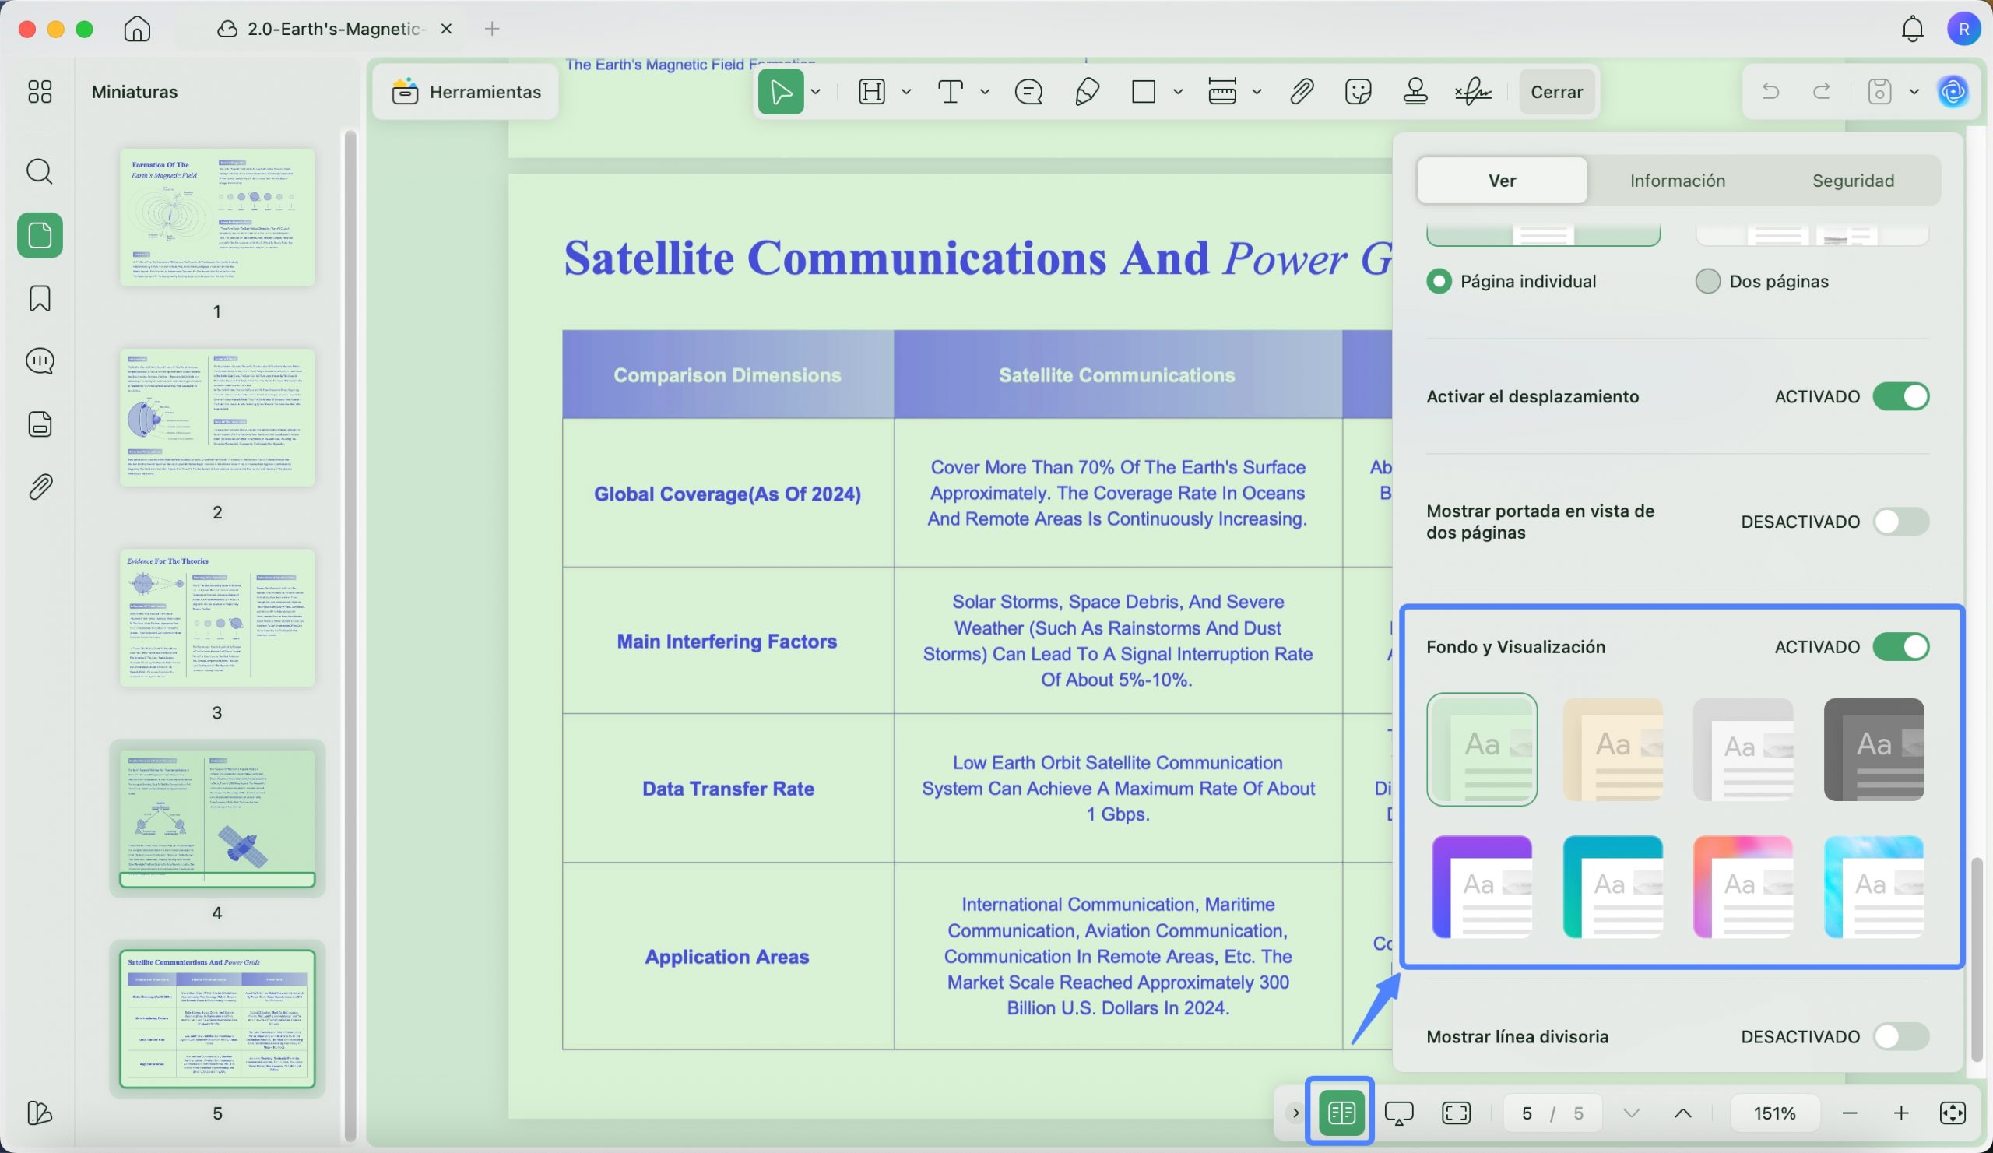1993x1153 pixels.
Task: Enter full screen mode icon
Action: tap(1456, 1113)
